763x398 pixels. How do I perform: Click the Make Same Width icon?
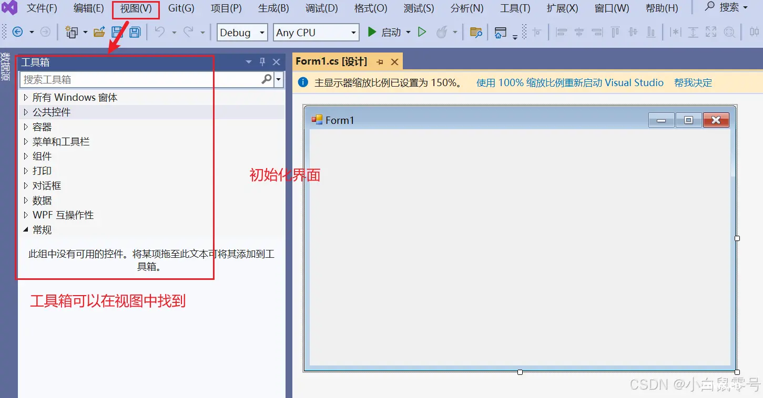[675, 32]
